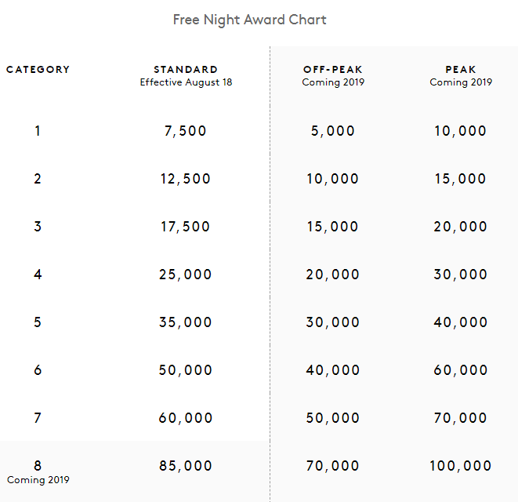The width and height of the screenshot is (518, 502).
Task: Select the 12,500 standard value
Action: pyautogui.click(x=186, y=179)
